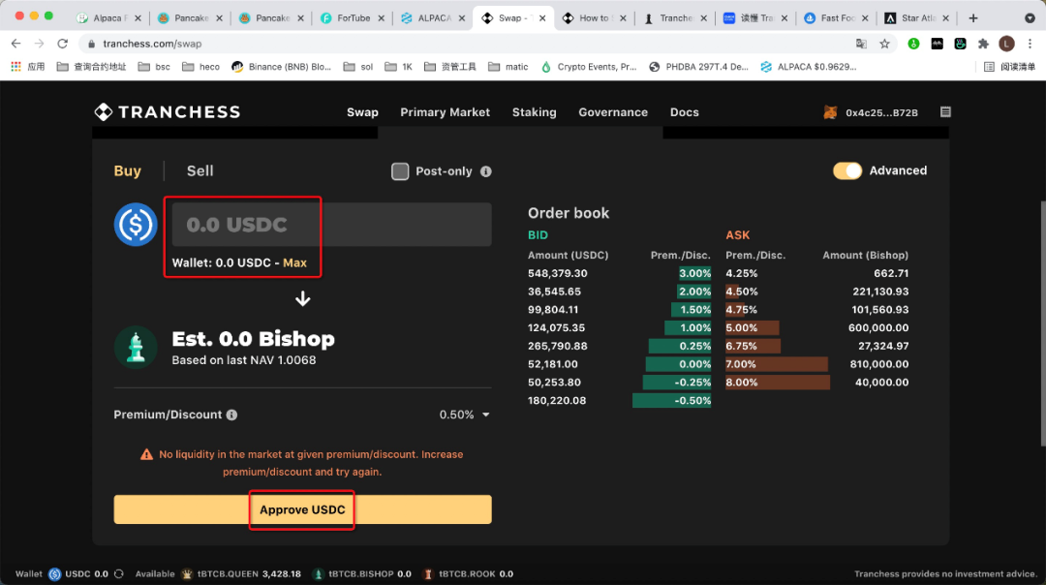
Task: Open the Extensions puzzle-piece menu
Action: (x=983, y=44)
